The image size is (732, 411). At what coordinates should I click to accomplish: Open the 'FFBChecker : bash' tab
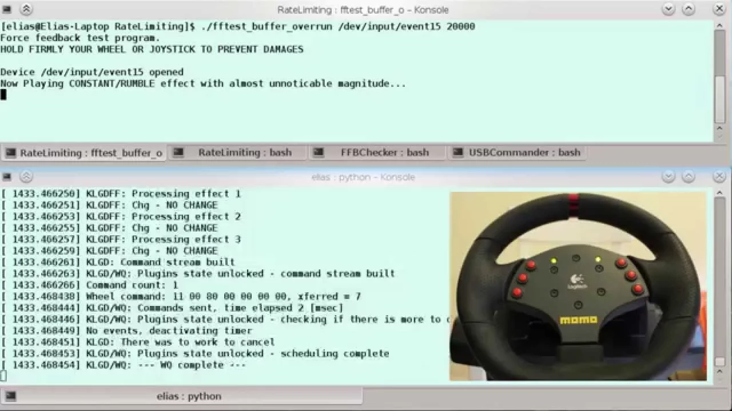tap(379, 152)
